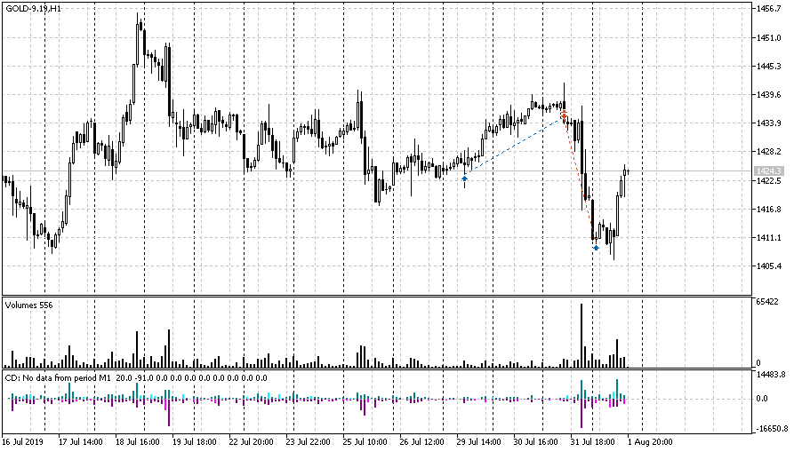
Task: Click the Volumes 556 indicator label
Action: click(28, 305)
